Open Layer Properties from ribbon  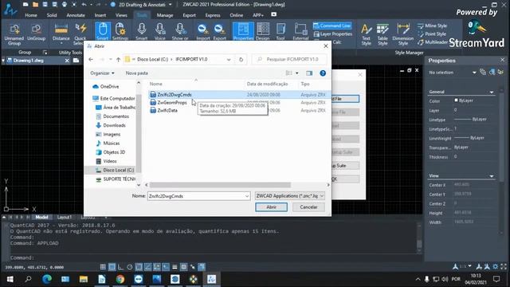333,33
